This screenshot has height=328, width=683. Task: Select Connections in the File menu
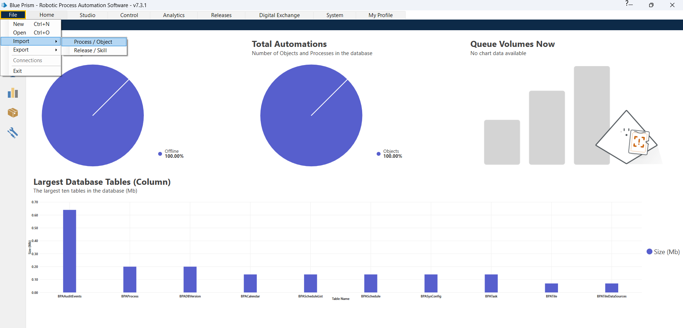coord(31,60)
